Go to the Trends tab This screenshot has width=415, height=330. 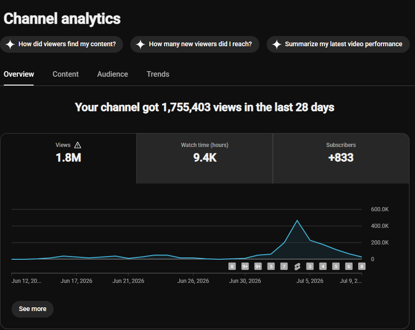(x=158, y=74)
